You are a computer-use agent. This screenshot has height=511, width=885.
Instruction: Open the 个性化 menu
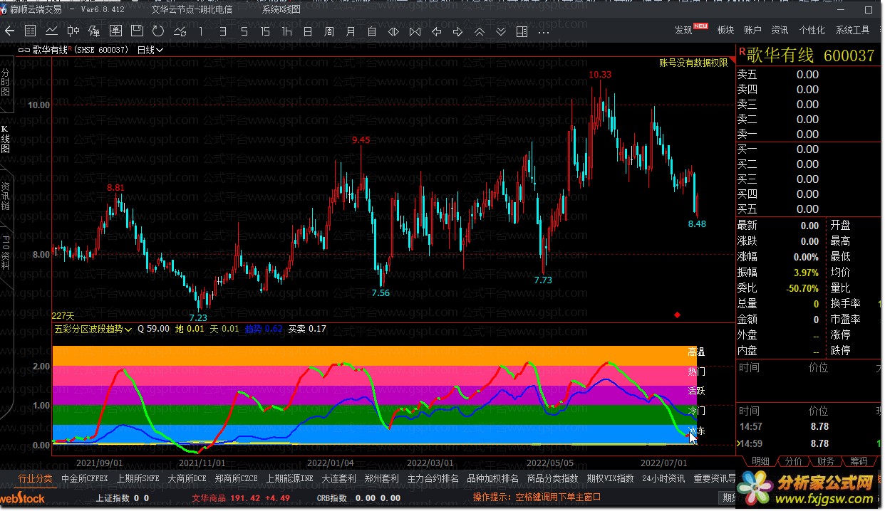tap(812, 30)
